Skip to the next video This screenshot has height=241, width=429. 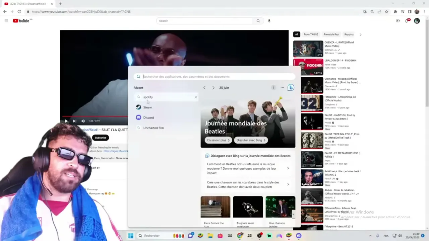coord(74,121)
